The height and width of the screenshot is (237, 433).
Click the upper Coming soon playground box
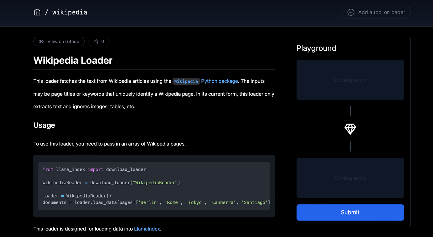click(350, 80)
